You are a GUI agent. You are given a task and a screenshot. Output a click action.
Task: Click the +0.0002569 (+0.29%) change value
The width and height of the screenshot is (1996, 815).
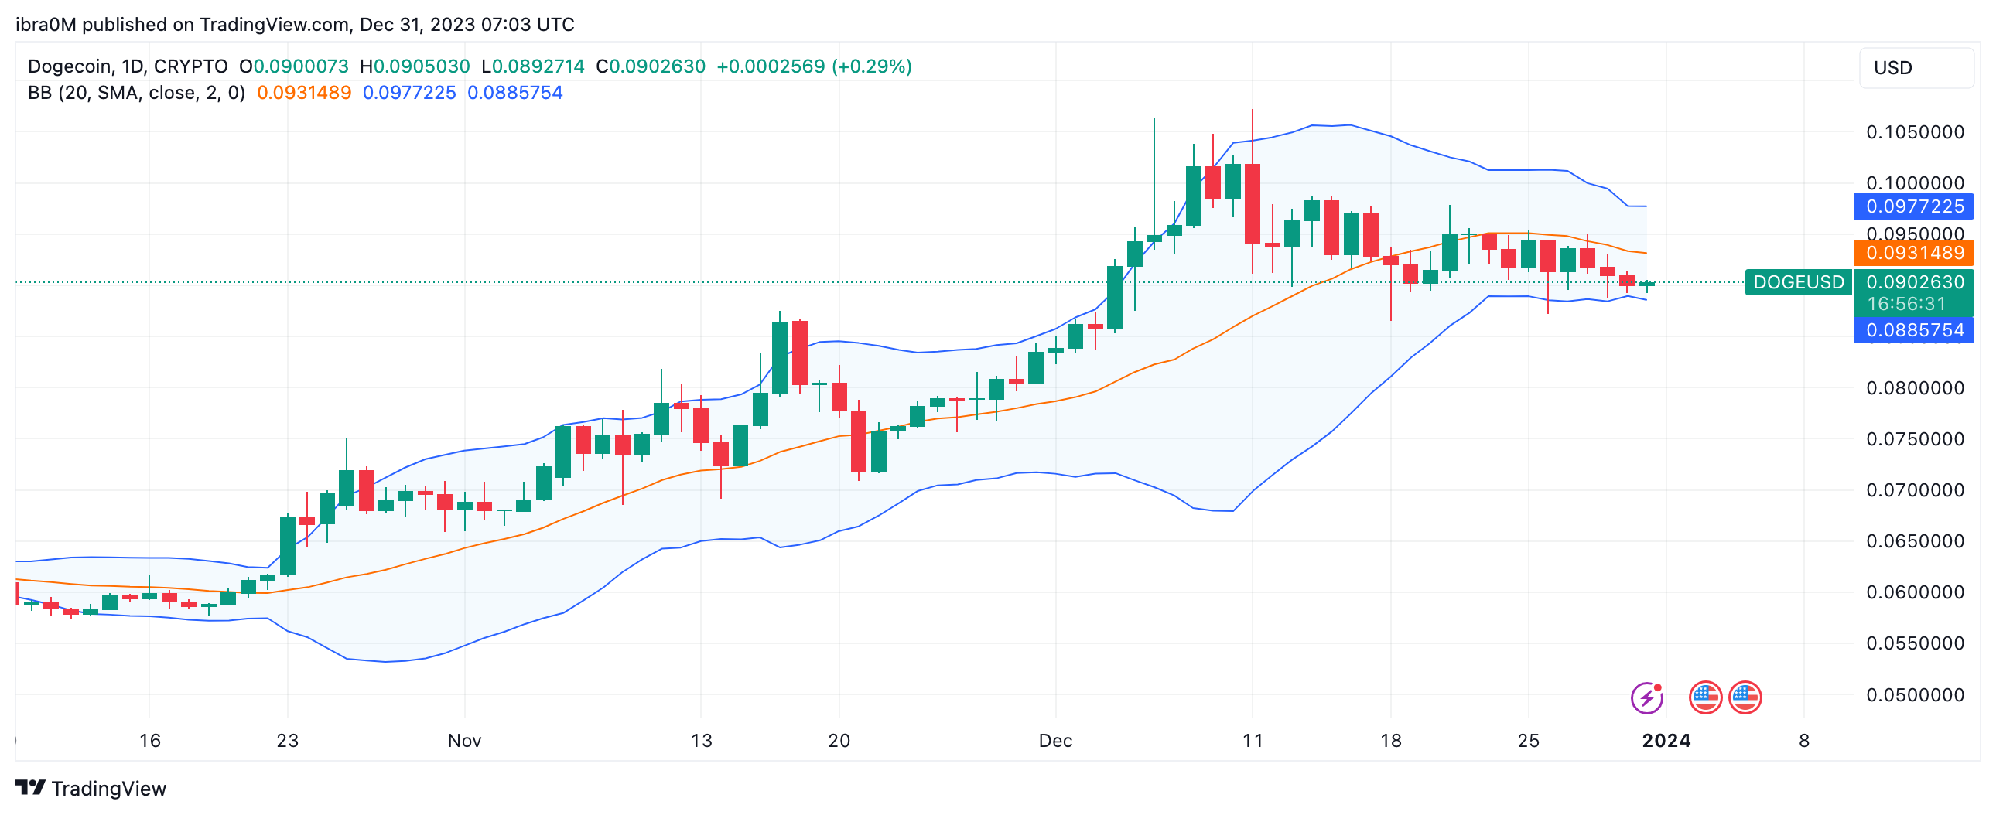pos(814,66)
